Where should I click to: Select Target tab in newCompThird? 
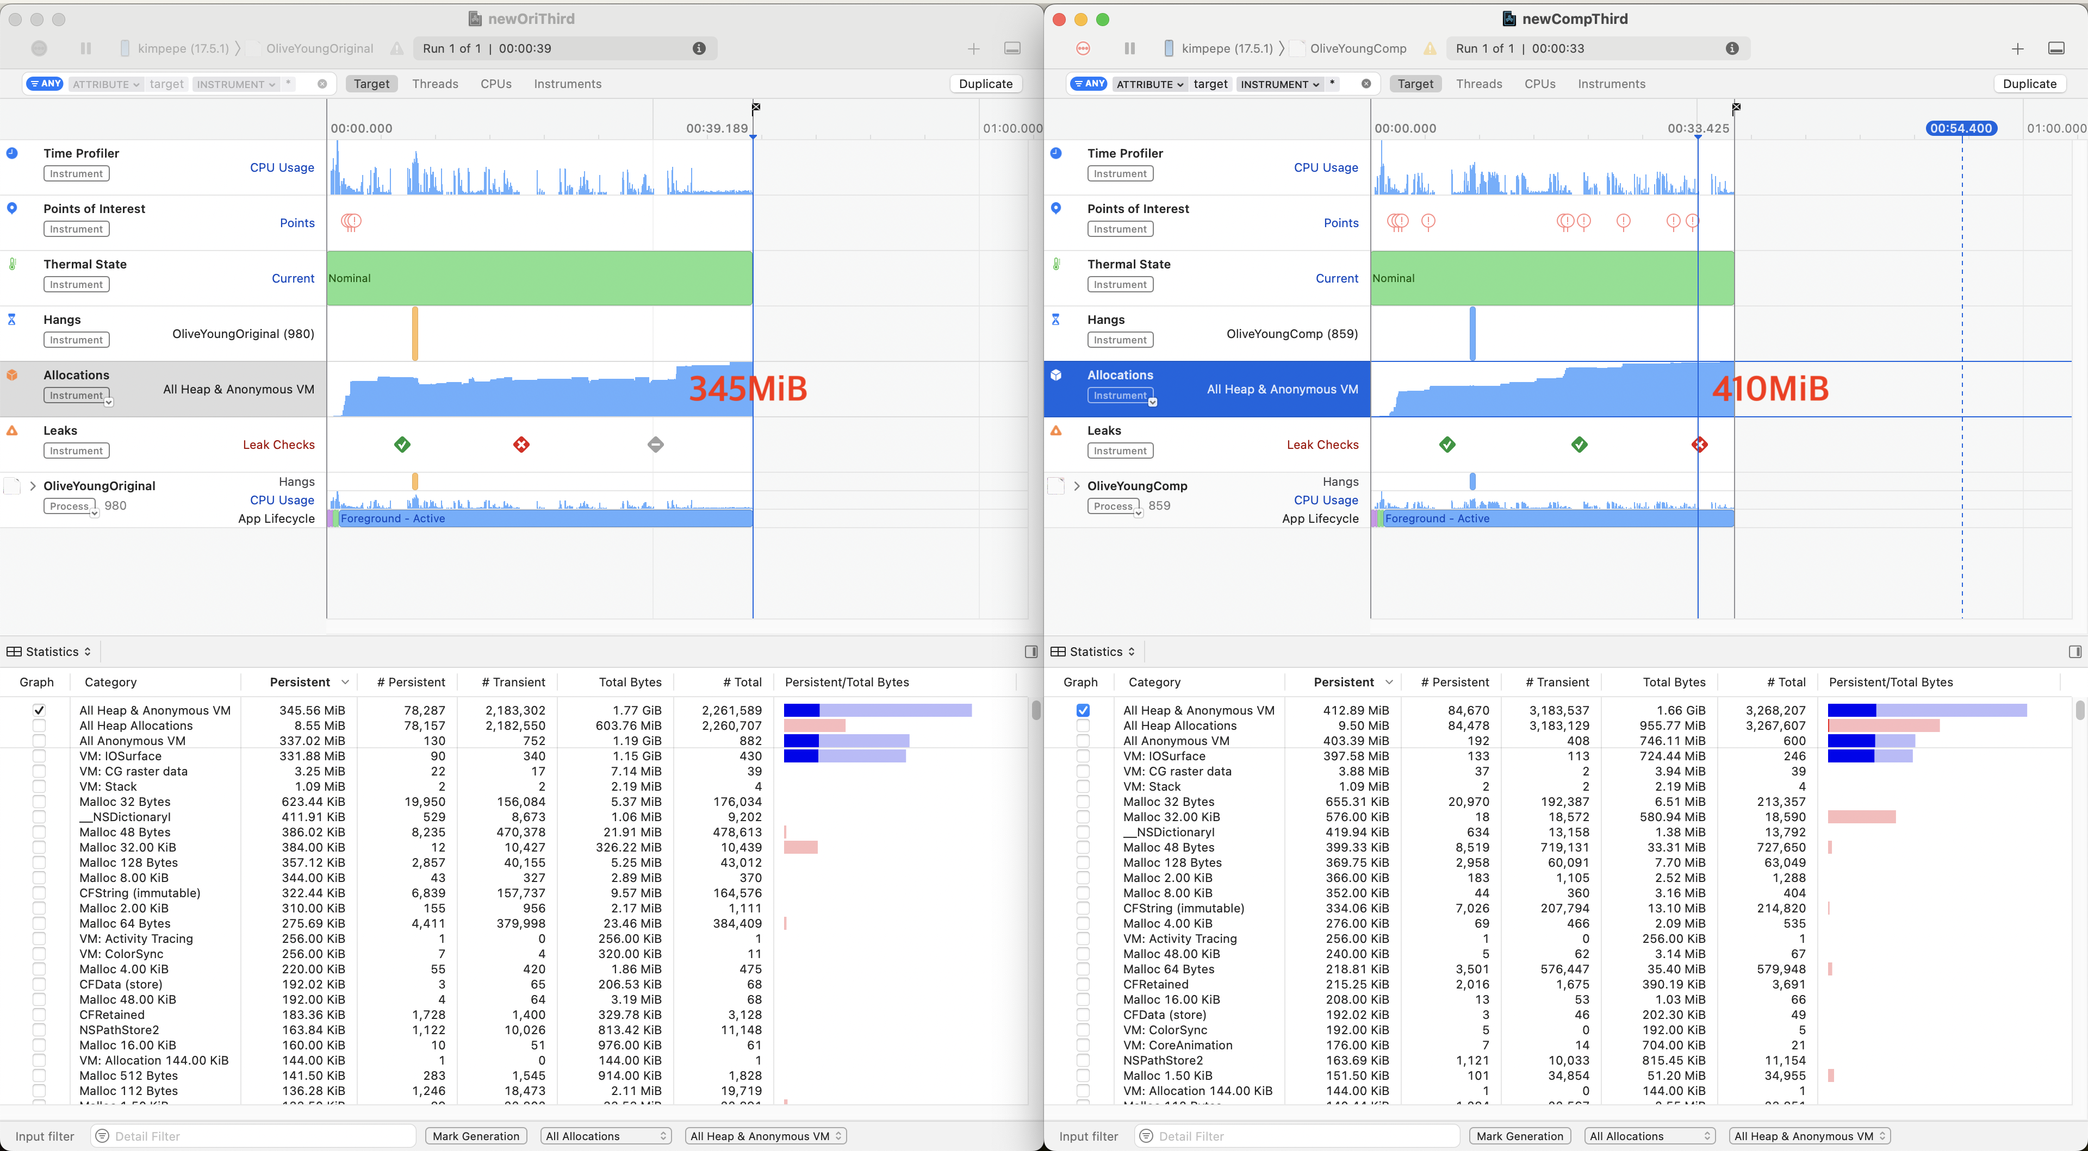pyautogui.click(x=1415, y=84)
